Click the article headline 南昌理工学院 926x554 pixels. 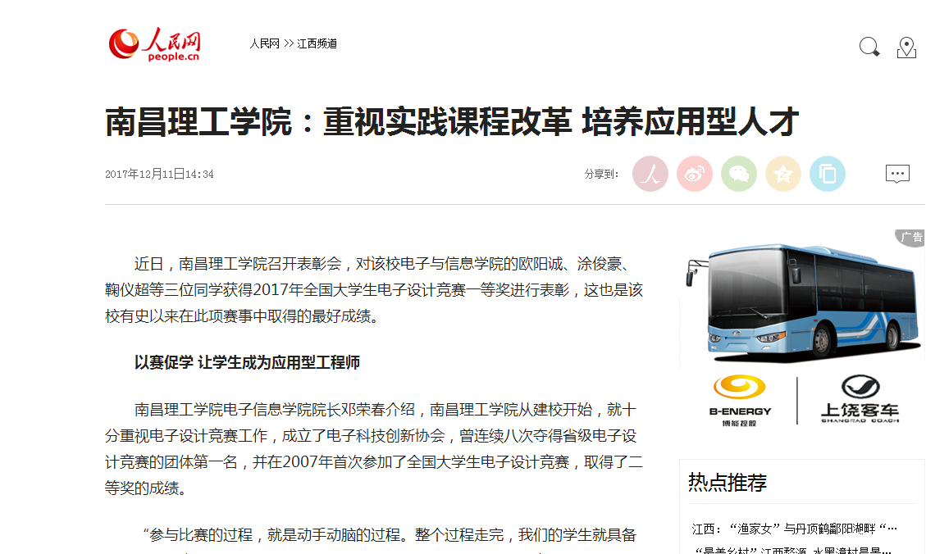click(452, 122)
